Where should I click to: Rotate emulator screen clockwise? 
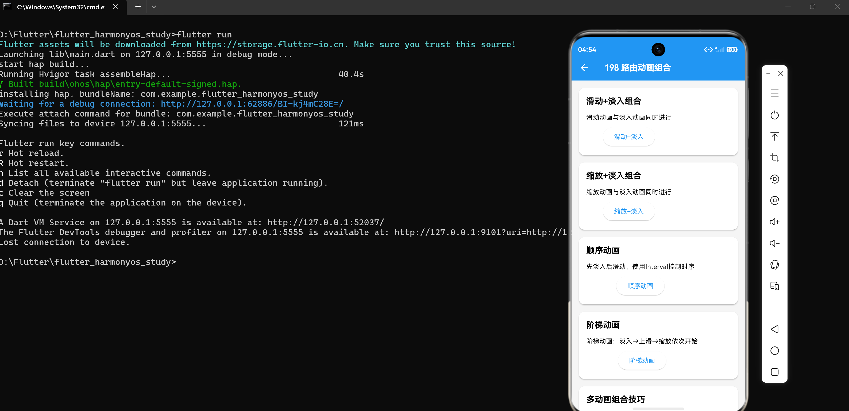tap(774, 200)
